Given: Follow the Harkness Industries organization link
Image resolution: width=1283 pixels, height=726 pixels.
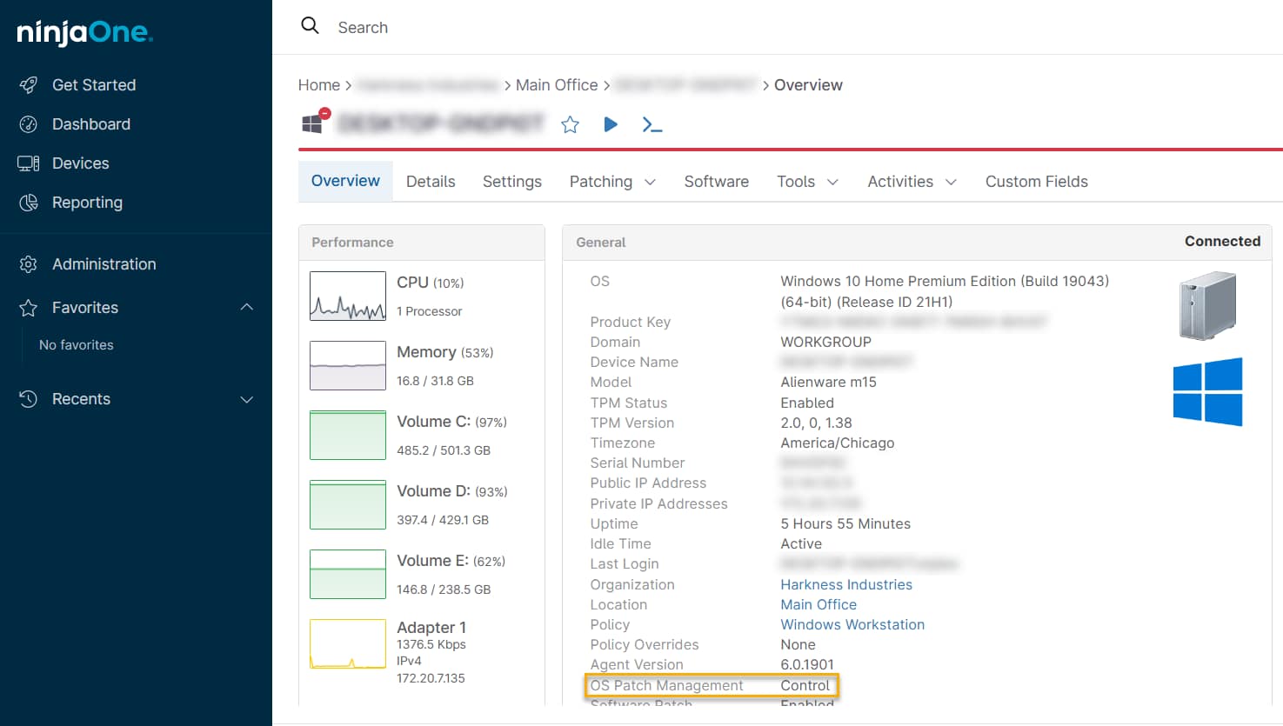Looking at the screenshot, I should pyautogui.click(x=845, y=584).
